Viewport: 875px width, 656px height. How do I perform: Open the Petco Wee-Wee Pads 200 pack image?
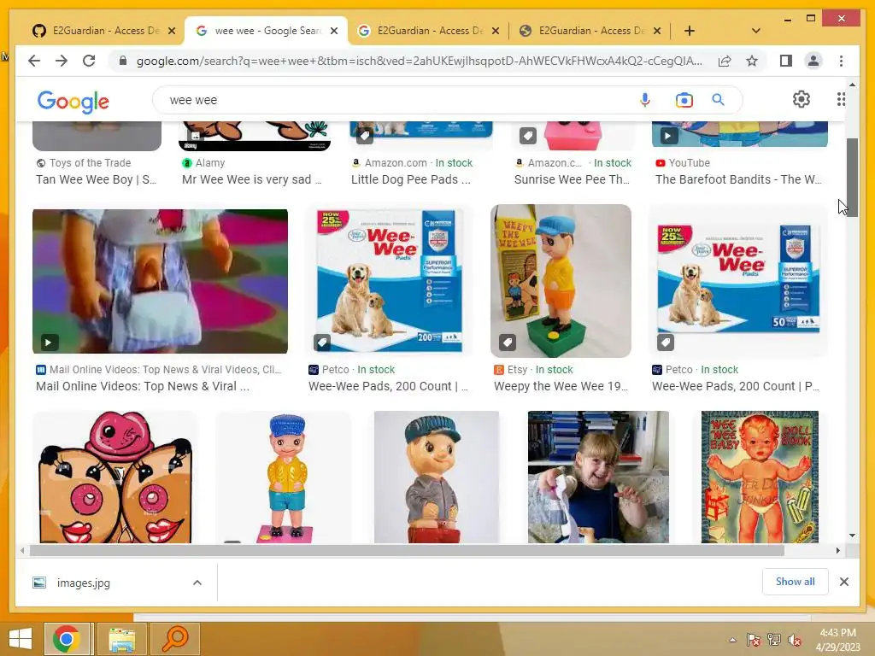pos(390,280)
